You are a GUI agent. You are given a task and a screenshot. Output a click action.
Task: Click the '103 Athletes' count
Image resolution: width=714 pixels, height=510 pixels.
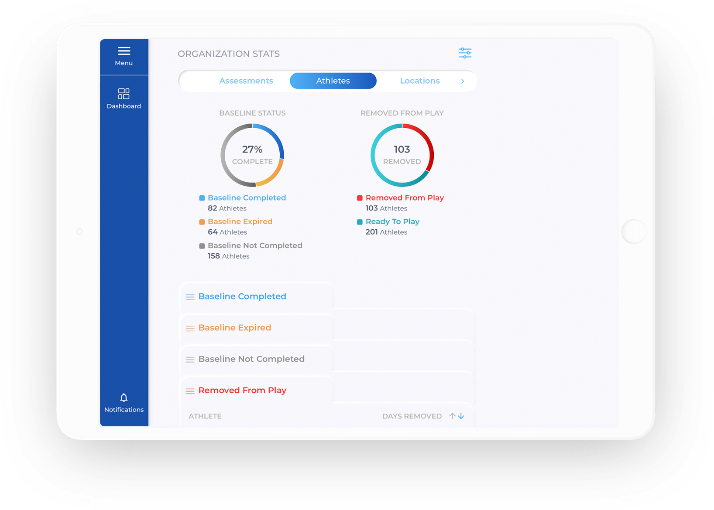point(386,208)
